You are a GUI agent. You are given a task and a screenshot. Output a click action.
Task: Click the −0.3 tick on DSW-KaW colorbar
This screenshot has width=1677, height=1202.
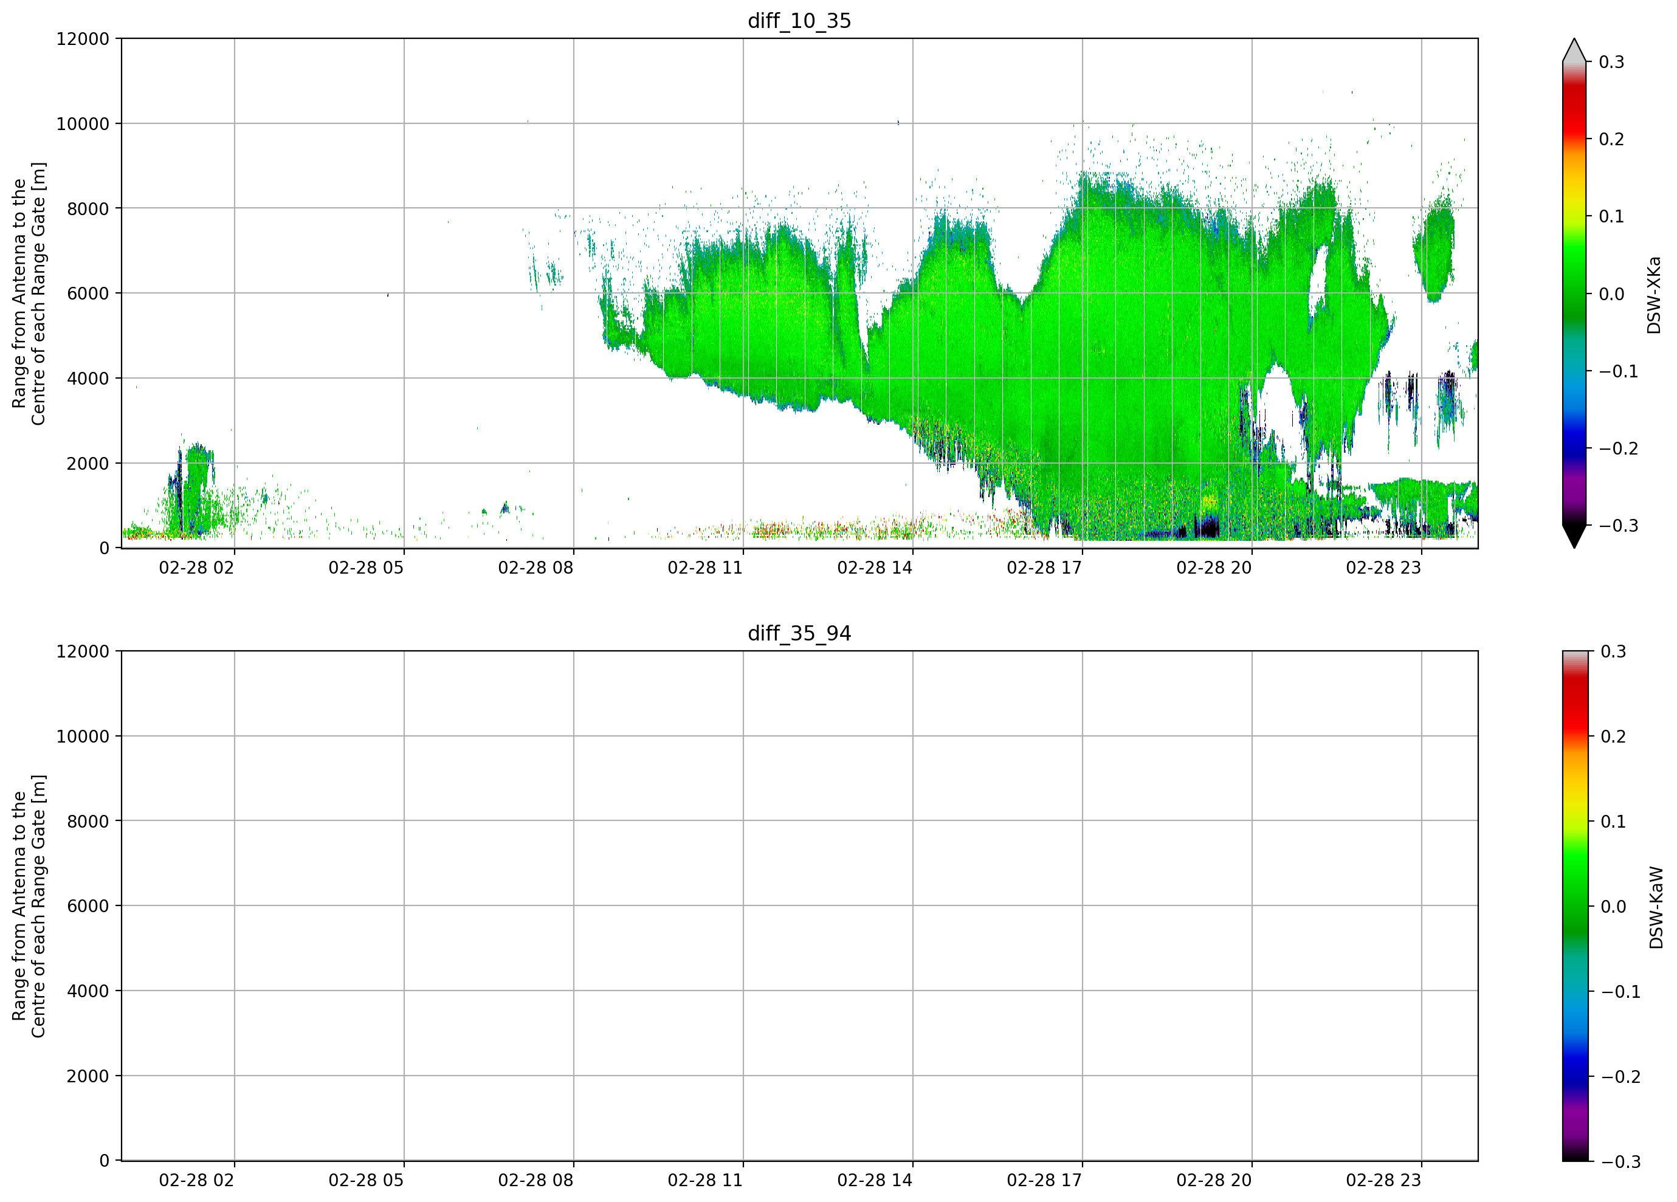pos(1621,1161)
